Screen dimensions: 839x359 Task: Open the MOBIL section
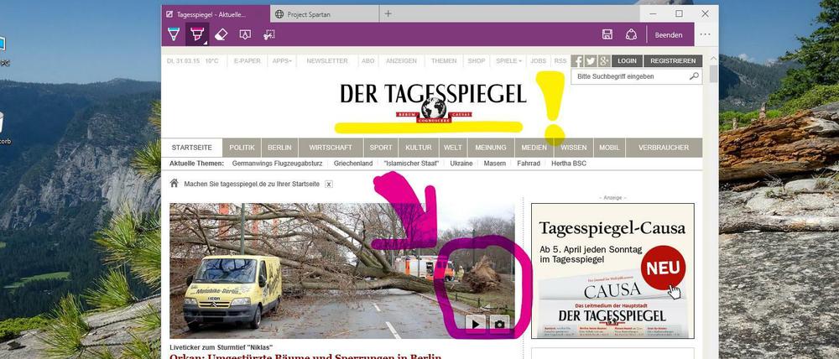click(609, 148)
